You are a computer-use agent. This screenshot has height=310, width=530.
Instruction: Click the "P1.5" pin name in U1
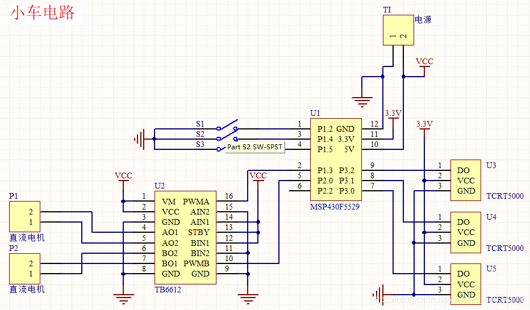[325, 149]
